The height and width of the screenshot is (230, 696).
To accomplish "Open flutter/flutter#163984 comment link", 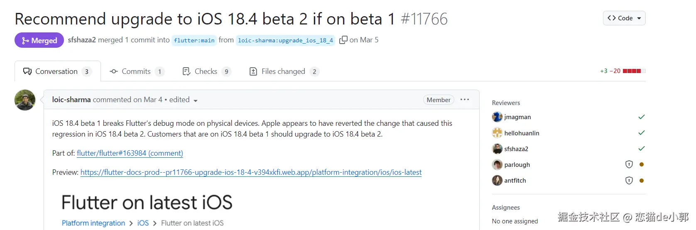I will pos(130,153).
